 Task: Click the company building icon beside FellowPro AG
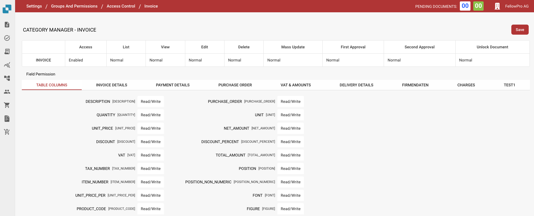coord(497,6)
